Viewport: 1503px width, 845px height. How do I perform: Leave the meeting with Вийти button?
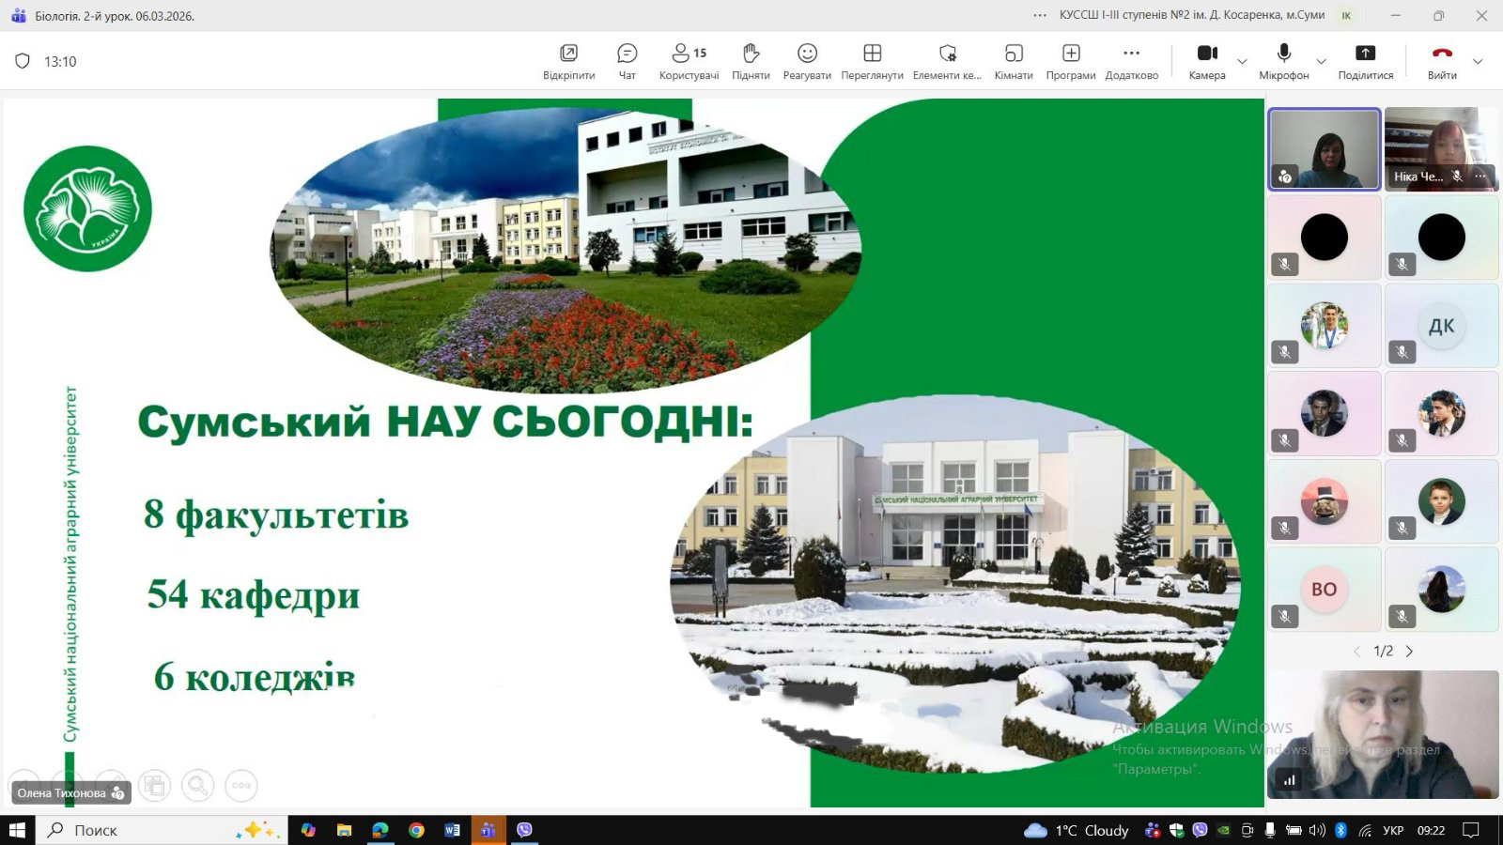1442,61
